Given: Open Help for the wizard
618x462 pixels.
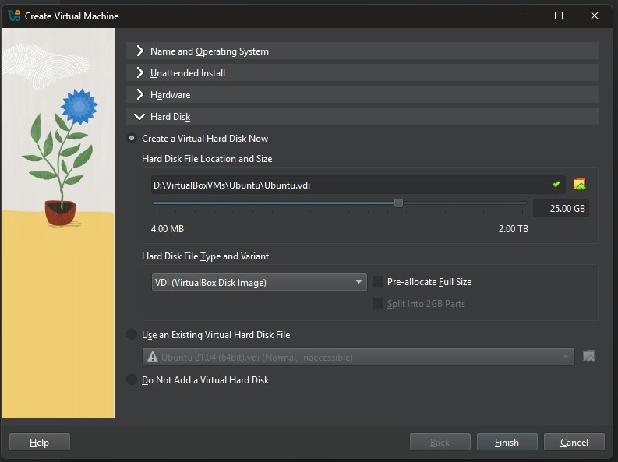Looking at the screenshot, I should 40,443.
